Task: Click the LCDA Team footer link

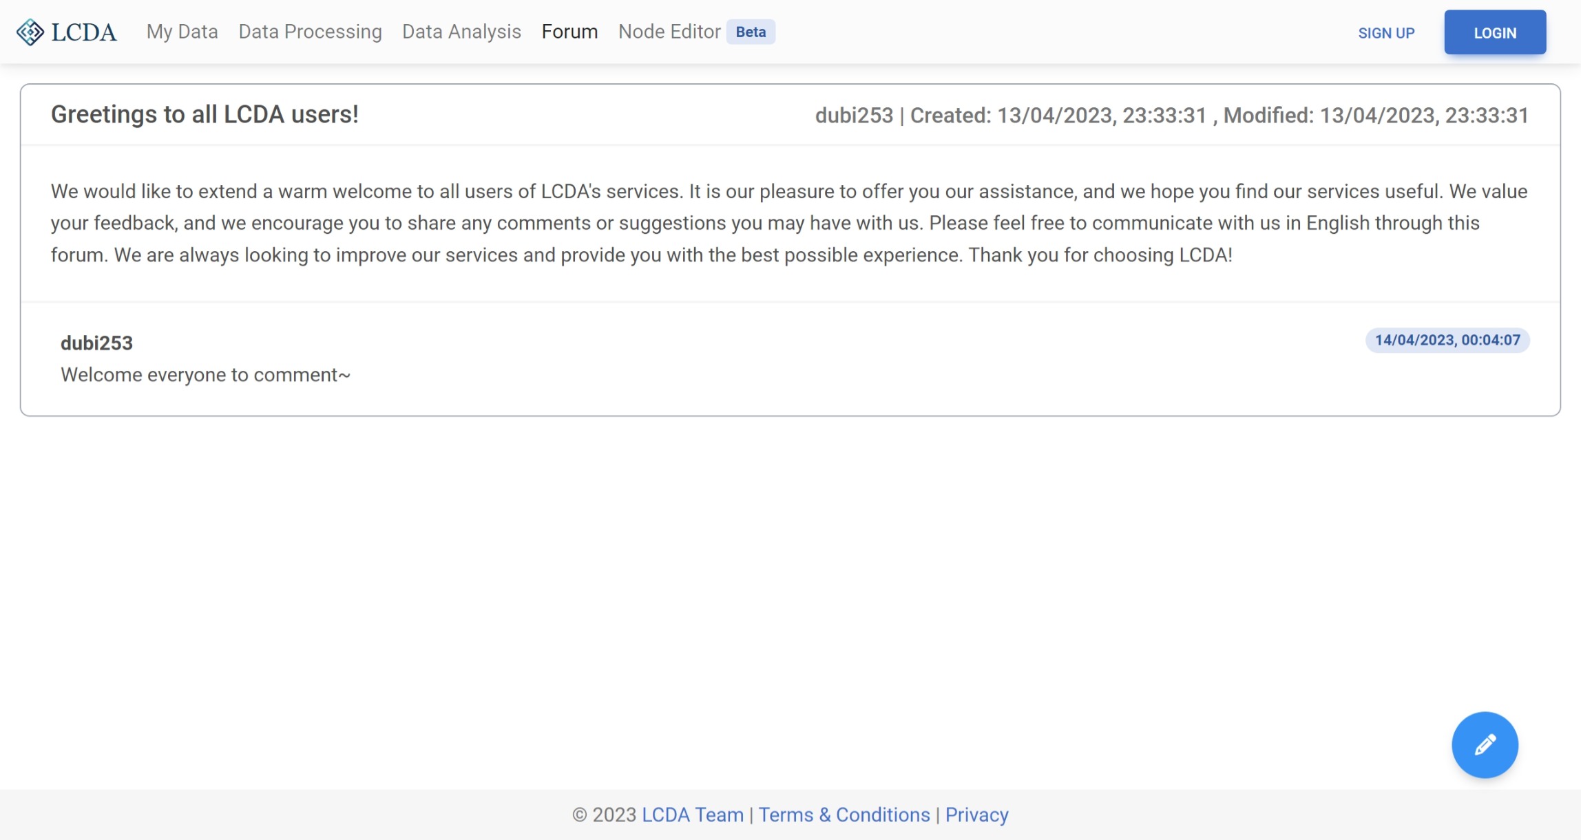Action: [691, 815]
